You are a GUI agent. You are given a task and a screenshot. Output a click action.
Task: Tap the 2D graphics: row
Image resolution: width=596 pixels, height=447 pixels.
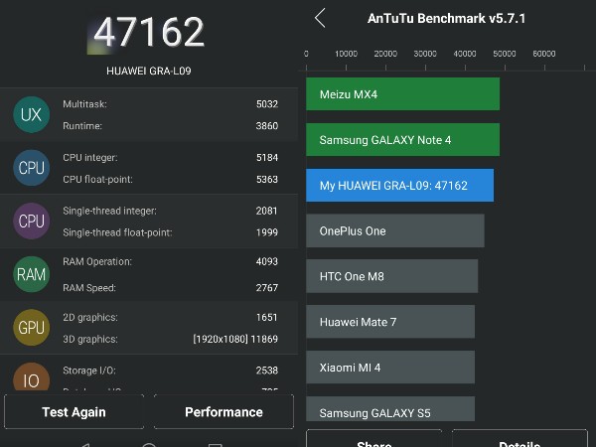tap(170, 317)
